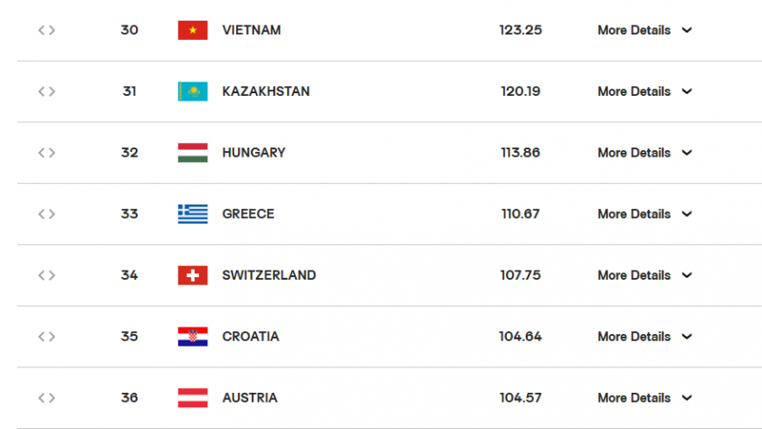Click the Hungary flag icon
Viewport: 762px width, 429px height.
coord(193,153)
